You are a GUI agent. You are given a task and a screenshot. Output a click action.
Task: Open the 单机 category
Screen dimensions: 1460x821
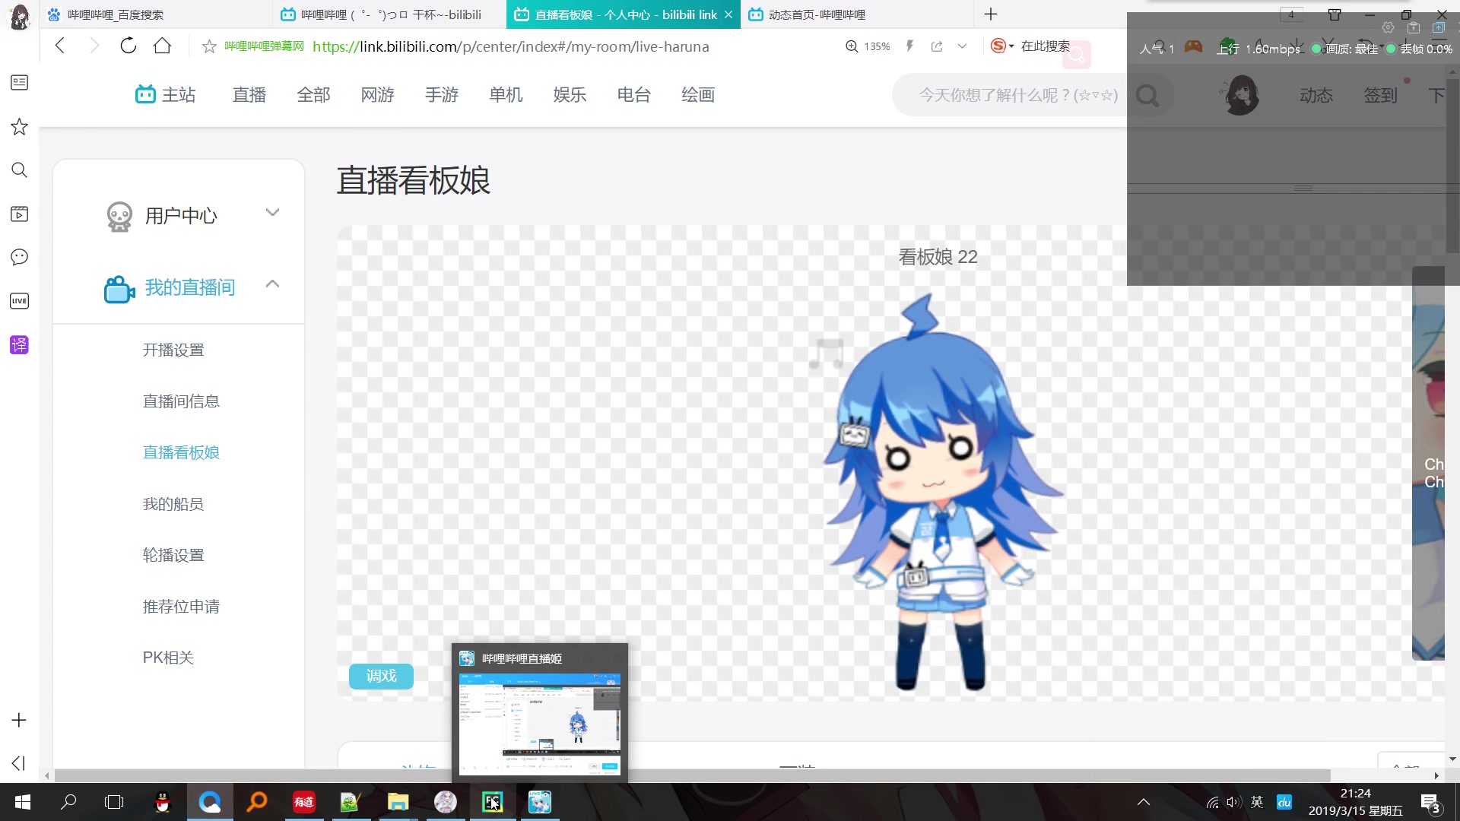(506, 95)
